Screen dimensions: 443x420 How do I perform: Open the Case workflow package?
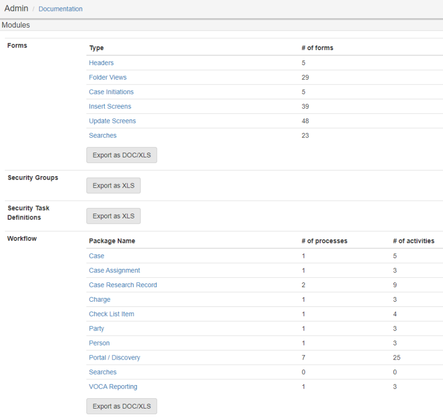96,256
